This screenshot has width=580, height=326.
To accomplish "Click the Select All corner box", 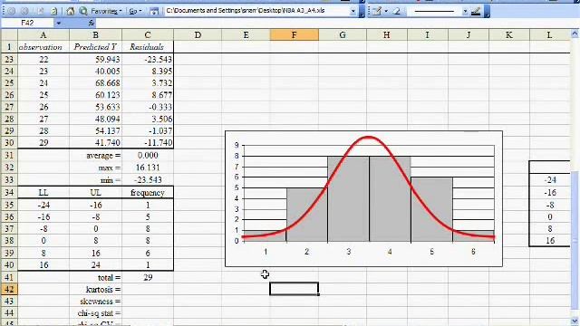I will (9, 35).
